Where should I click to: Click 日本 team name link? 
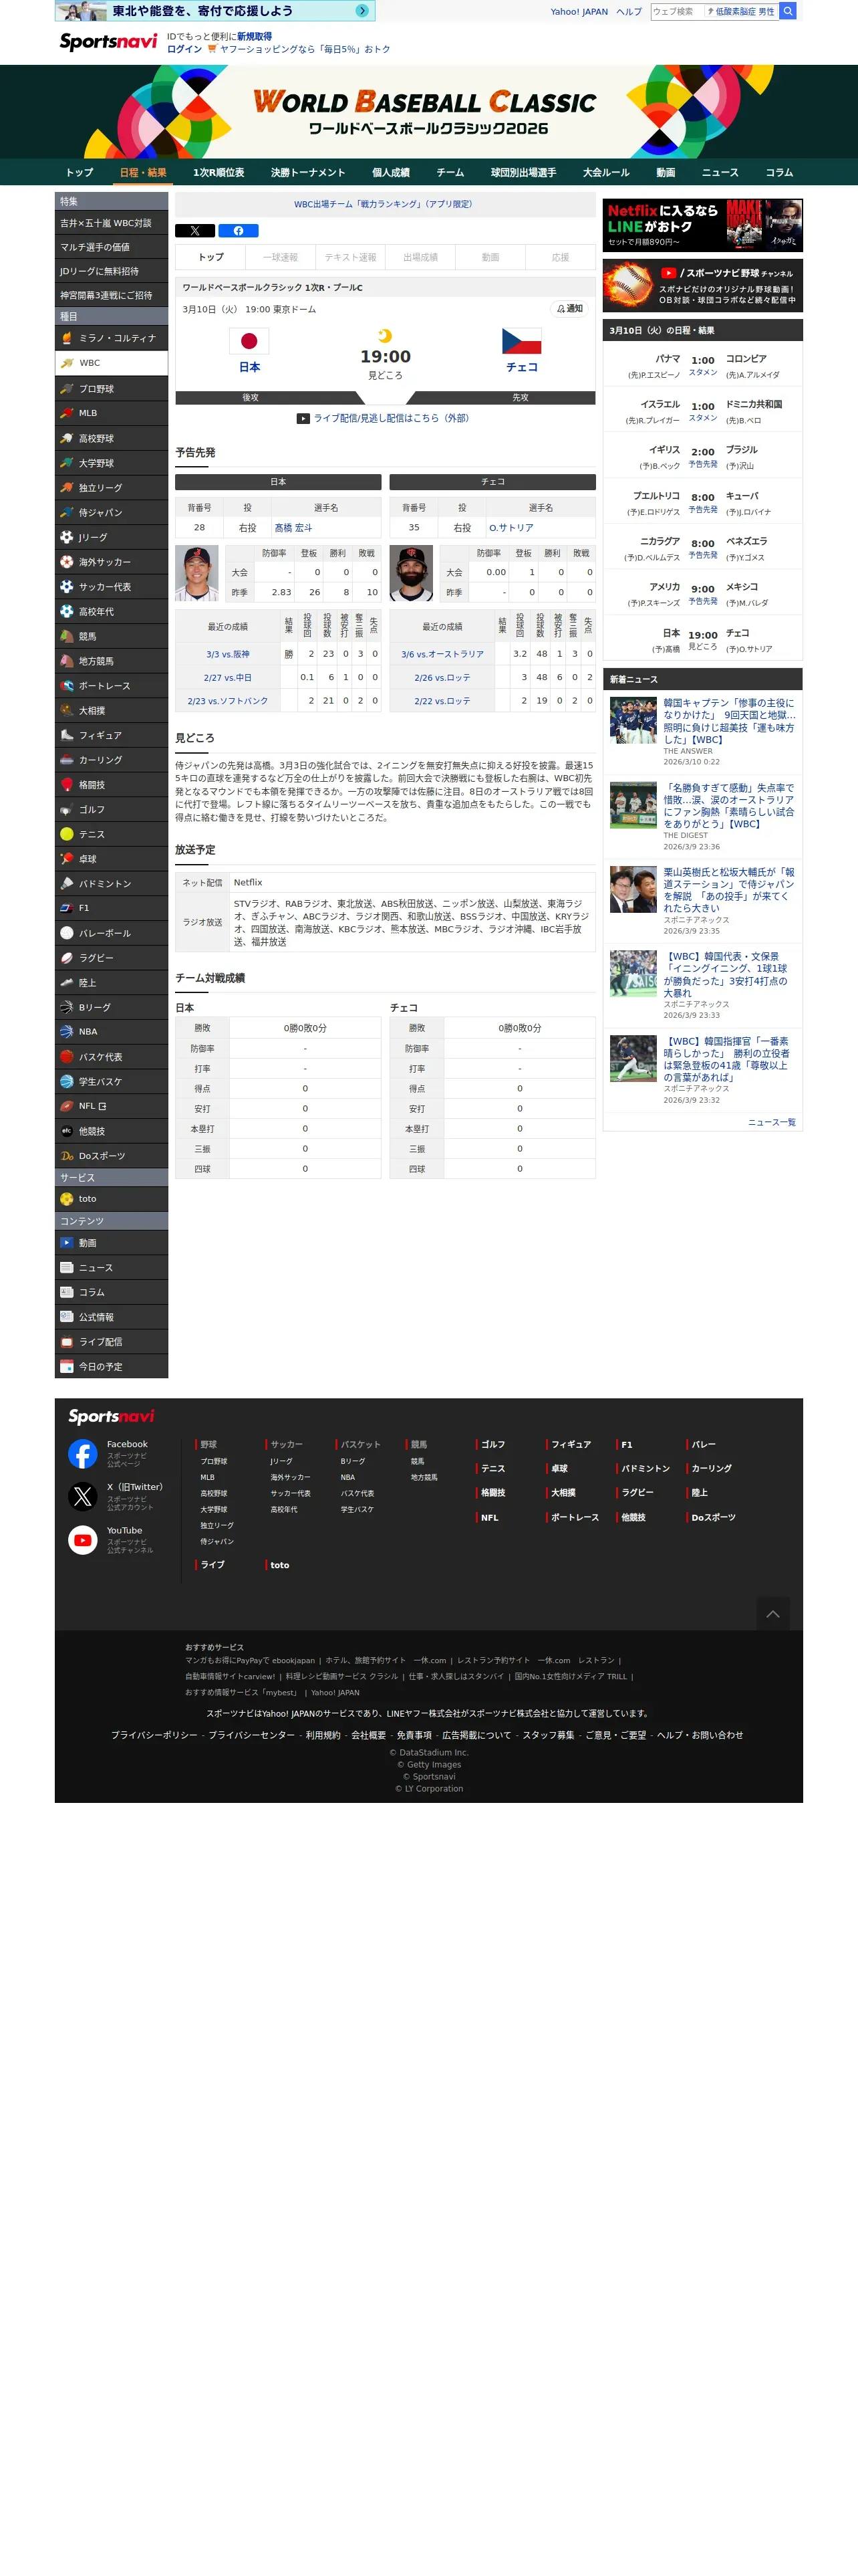coord(250,367)
